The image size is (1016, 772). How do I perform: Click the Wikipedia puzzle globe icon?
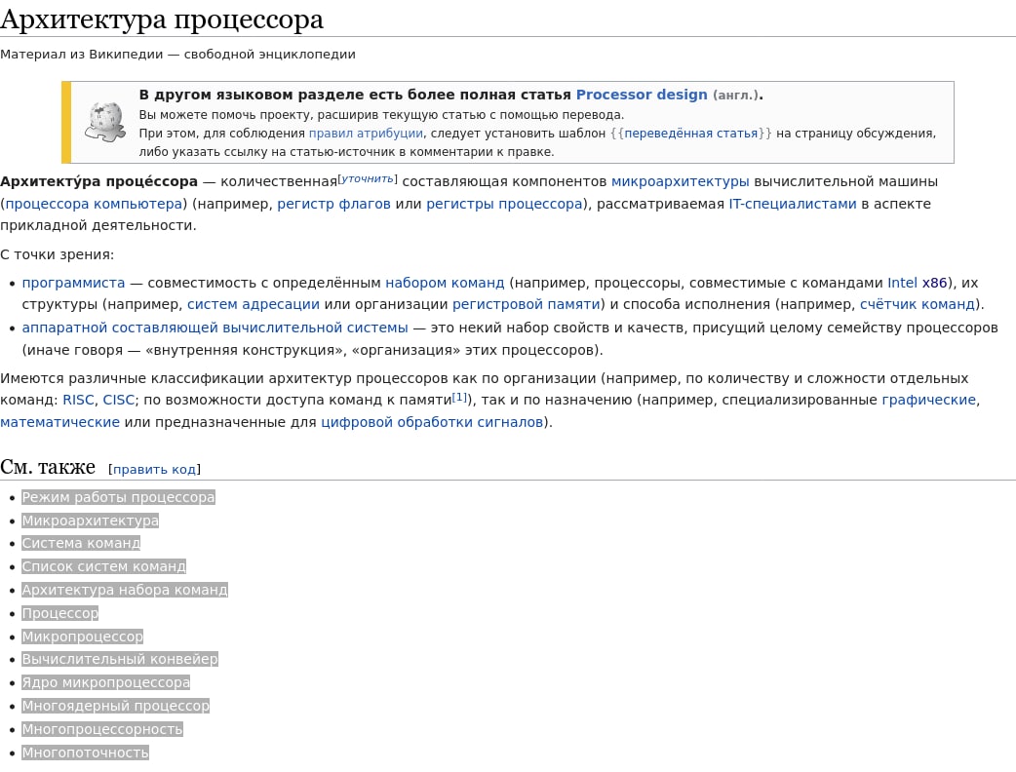pyautogui.click(x=105, y=122)
